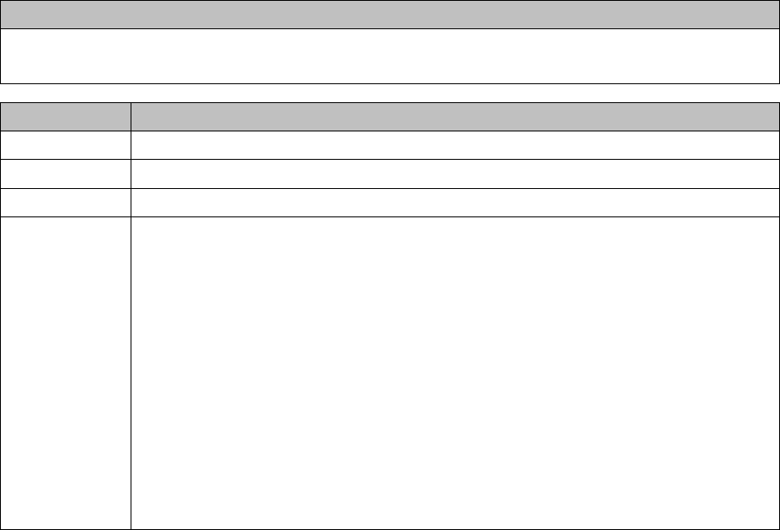Click inside the large empty bottom-right cell
Image resolution: width=780 pixels, height=530 pixels.
[455, 374]
